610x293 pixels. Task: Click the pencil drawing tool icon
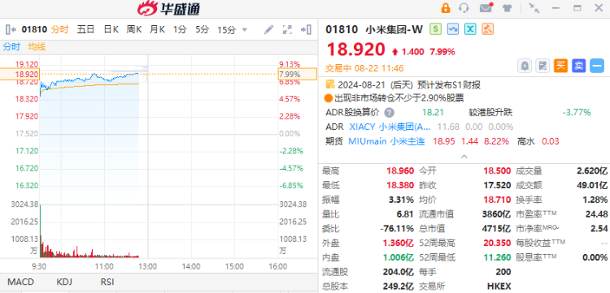[268, 29]
